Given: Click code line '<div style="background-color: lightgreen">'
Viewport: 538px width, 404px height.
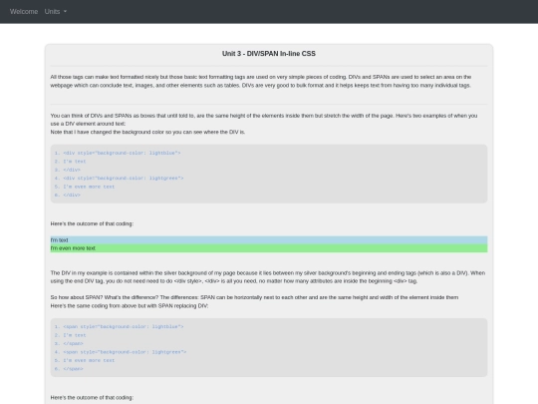Looking at the screenshot, I should click(x=124, y=178).
